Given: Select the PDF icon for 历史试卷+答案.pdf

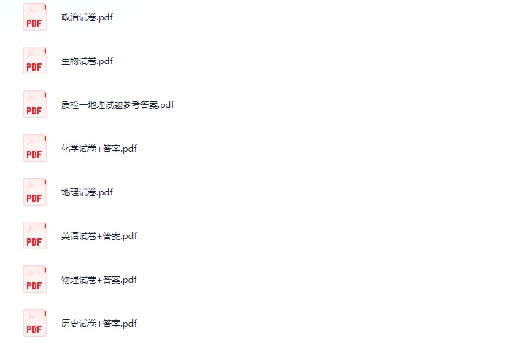Looking at the screenshot, I should (x=35, y=323).
